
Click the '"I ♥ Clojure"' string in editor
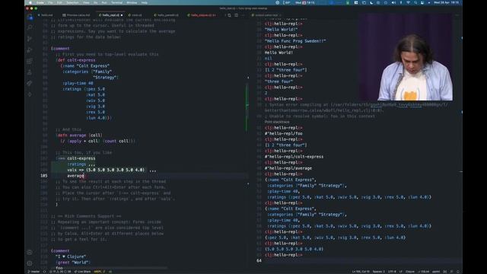(x=71, y=256)
